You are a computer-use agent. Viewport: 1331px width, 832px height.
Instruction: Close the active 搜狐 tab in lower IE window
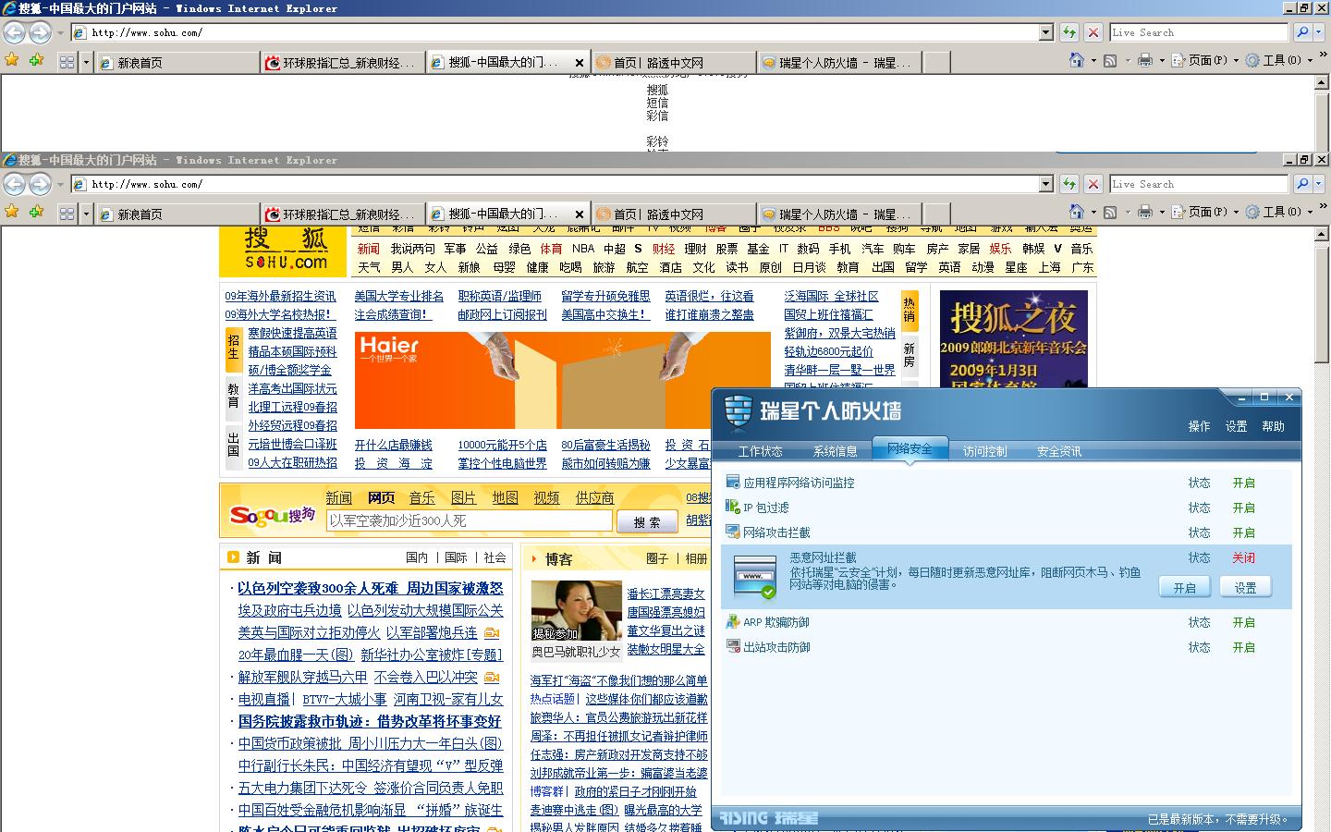tap(580, 214)
